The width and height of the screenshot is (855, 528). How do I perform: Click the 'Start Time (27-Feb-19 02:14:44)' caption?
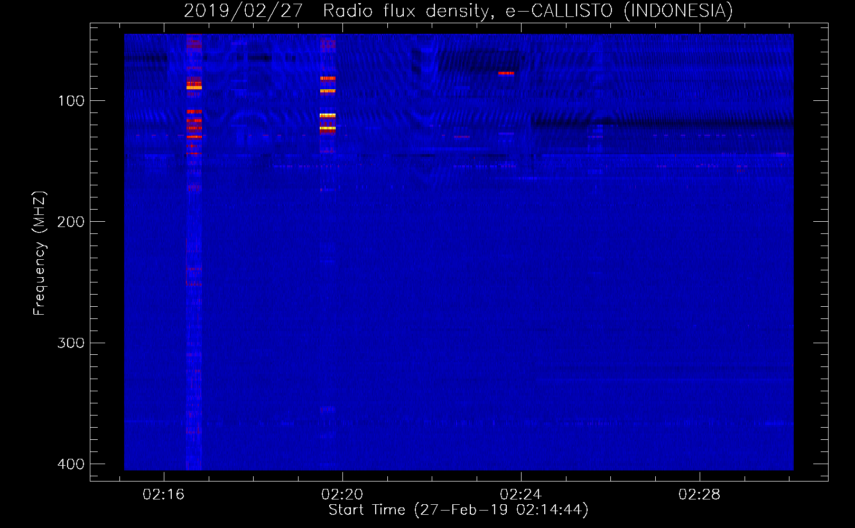pyautogui.click(x=458, y=510)
